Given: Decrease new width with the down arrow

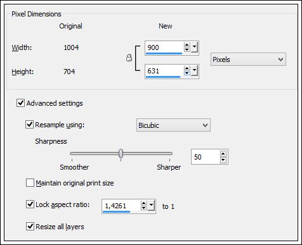Looking at the screenshot, I should point(187,49).
